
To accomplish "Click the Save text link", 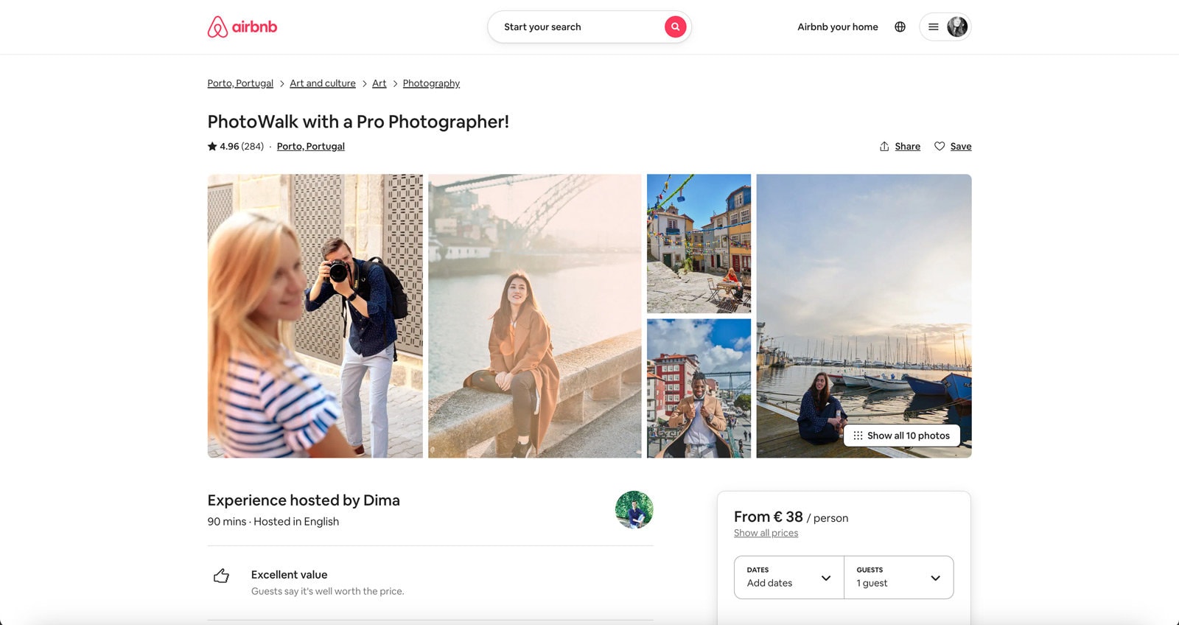I will (961, 146).
